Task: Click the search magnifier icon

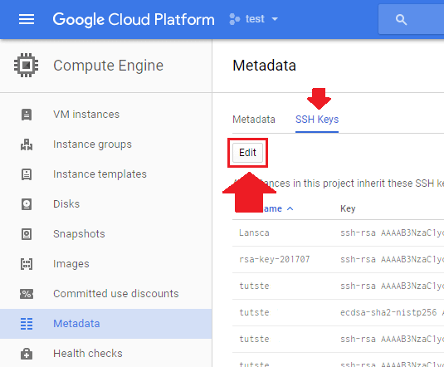Action: (x=401, y=20)
